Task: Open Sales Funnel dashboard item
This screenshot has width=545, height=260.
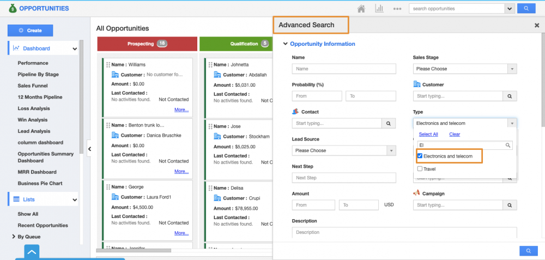Action: pyautogui.click(x=32, y=86)
